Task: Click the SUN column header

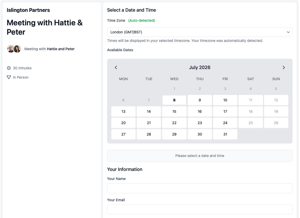Action: tap(276, 79)
